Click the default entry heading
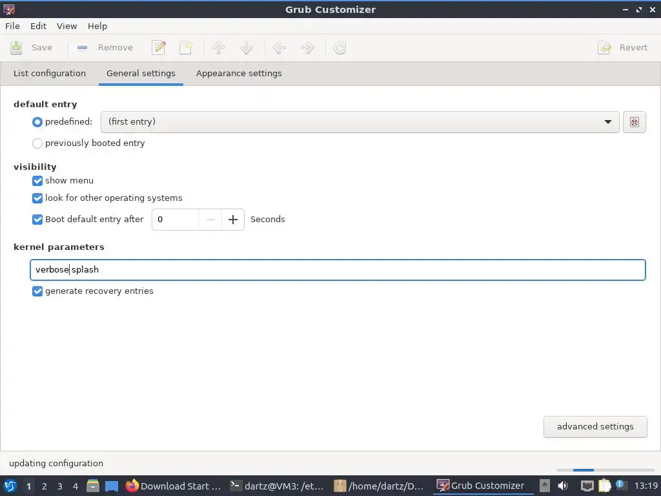 (x=45, y=104)
